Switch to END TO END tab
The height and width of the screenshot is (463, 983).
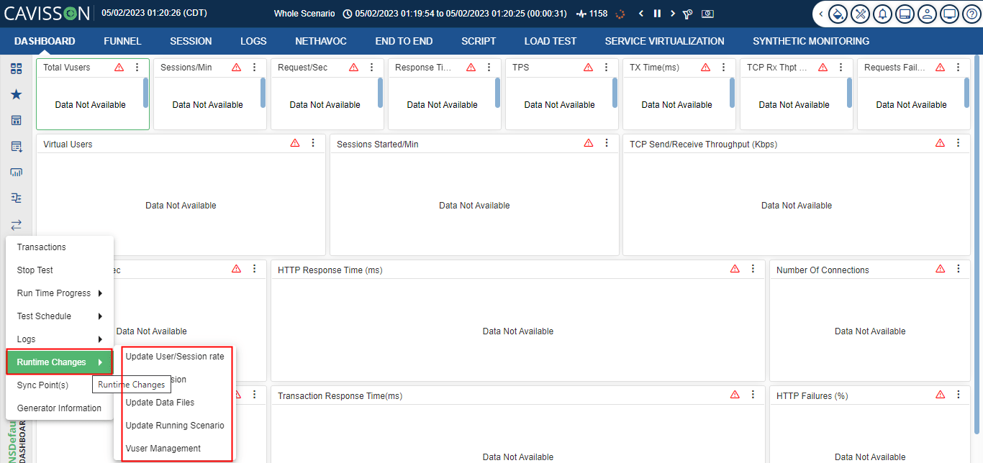point(404,41)
